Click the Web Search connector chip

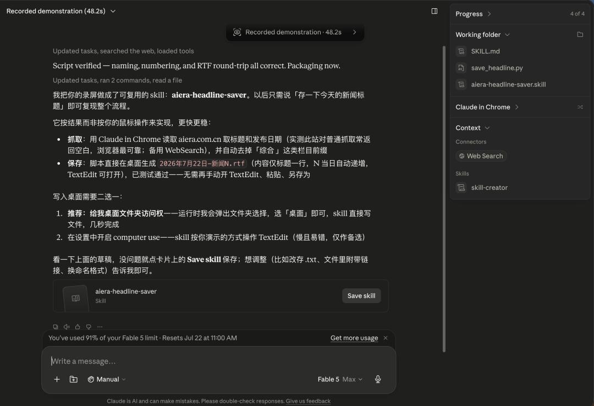(x=481, y=156)
